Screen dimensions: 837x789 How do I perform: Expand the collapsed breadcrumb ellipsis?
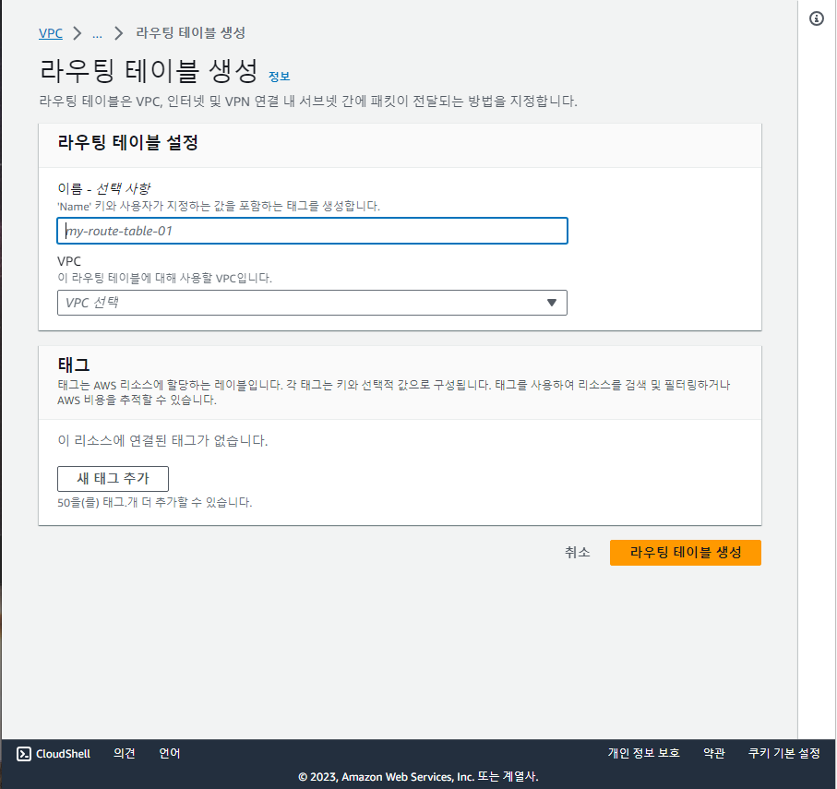coord(97,33)
